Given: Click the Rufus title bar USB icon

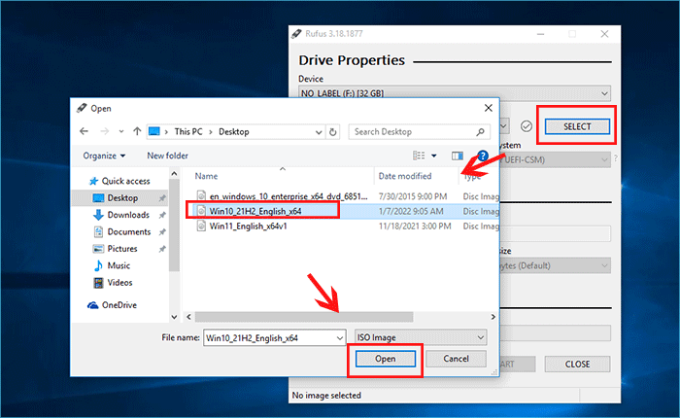Looking at the screenshot, I should point(296,33).
